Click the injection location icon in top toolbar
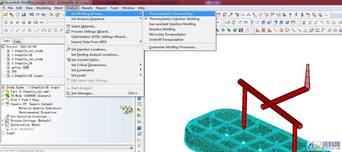This screenshot has width=342, height=152. click(231, 15)
